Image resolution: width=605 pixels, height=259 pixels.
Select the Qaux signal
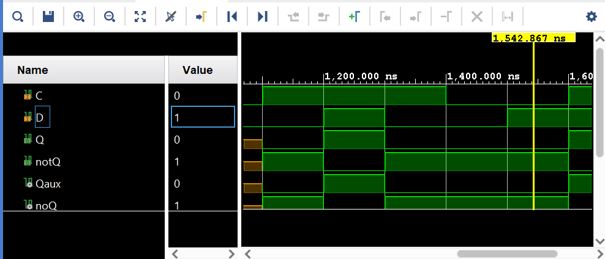tap(48, 184)
